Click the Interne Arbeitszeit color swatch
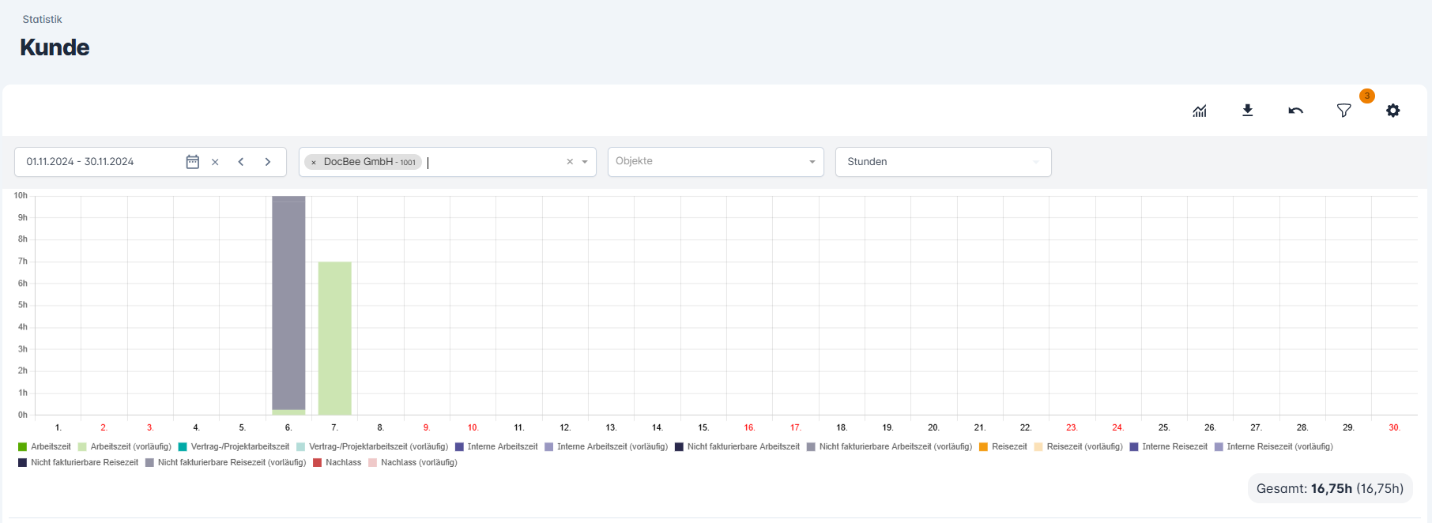This screenshot has width=1432, height=523. (x=460, y=447)
